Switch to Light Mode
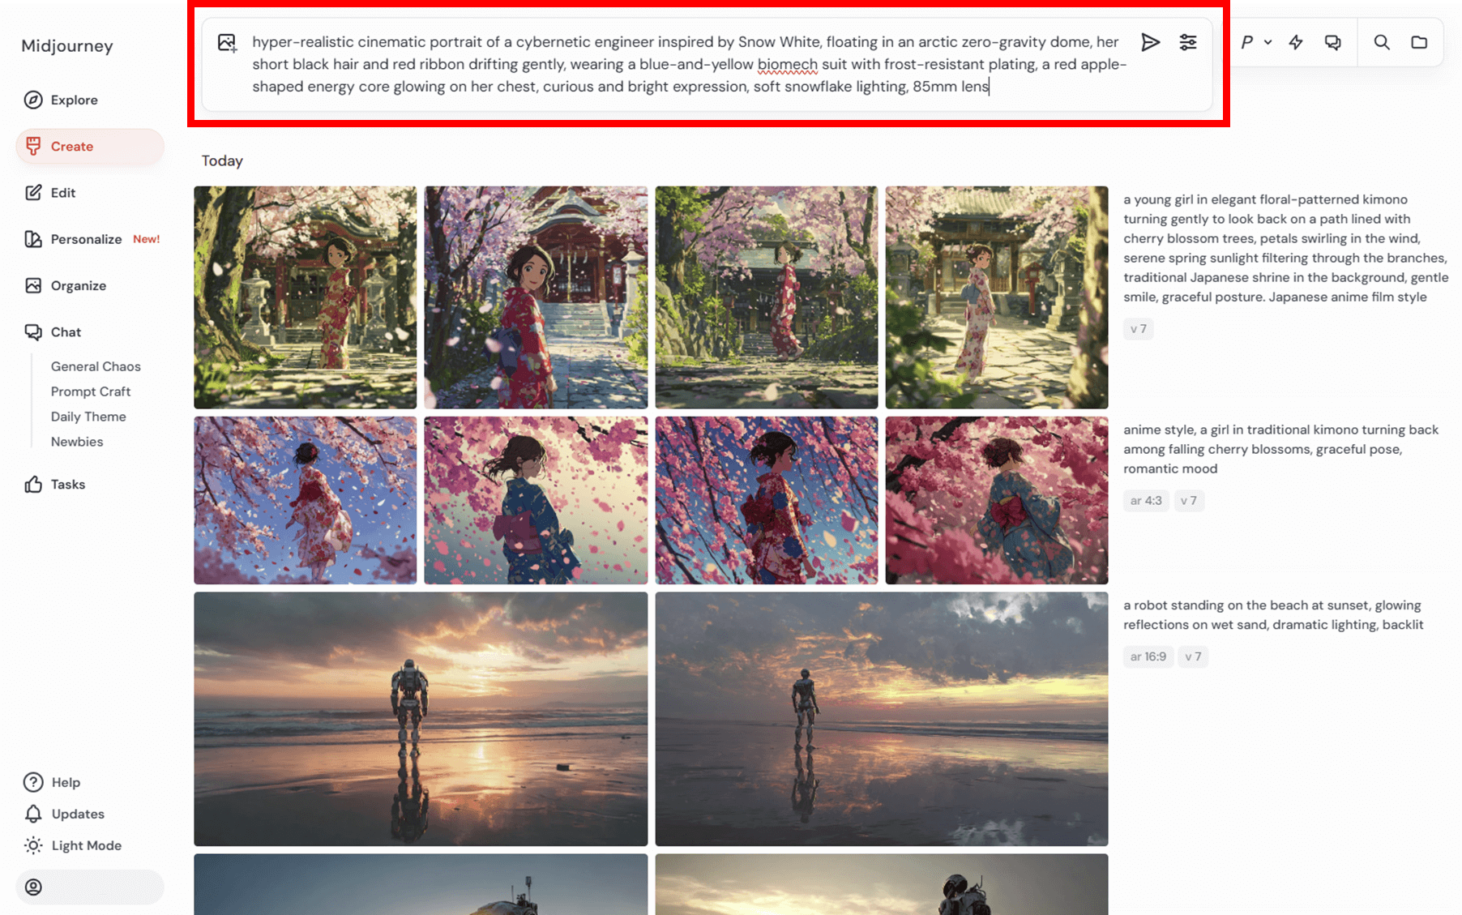1462x915 pixels. (87, 845)
